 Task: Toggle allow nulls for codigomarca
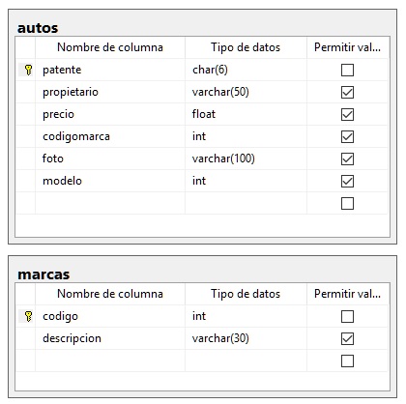coord(347,136)
